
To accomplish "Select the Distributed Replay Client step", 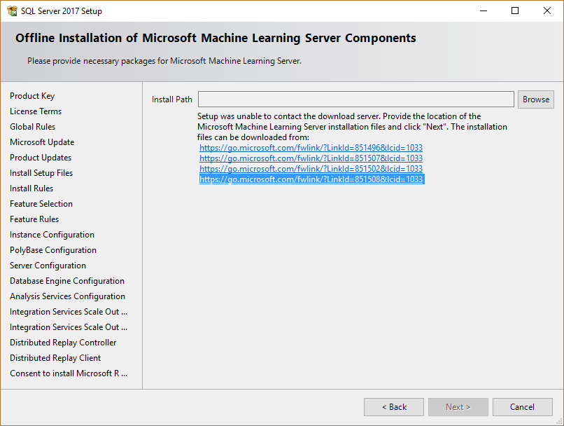I will [55, 358].
